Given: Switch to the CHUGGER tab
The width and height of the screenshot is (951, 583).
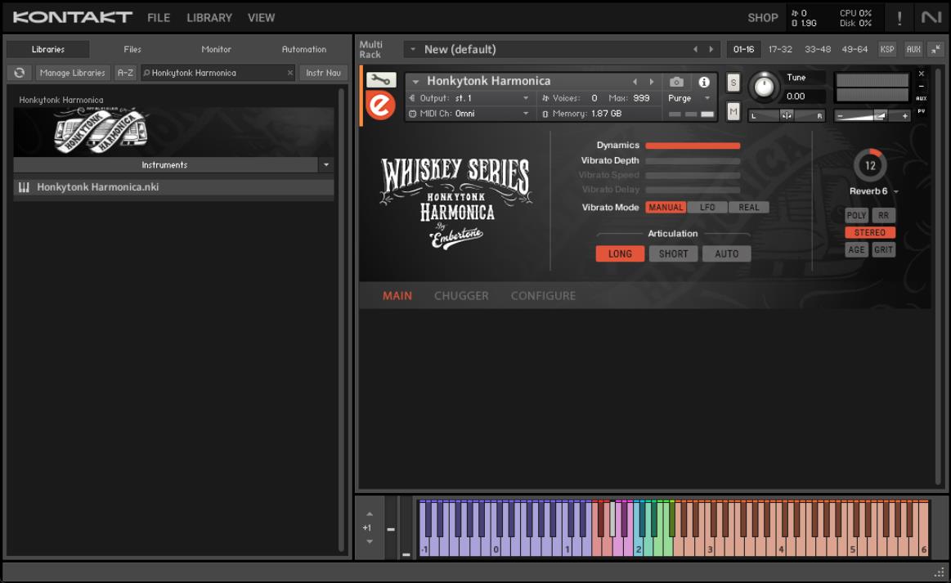Looking at the screenshot, I should [461, 296].
